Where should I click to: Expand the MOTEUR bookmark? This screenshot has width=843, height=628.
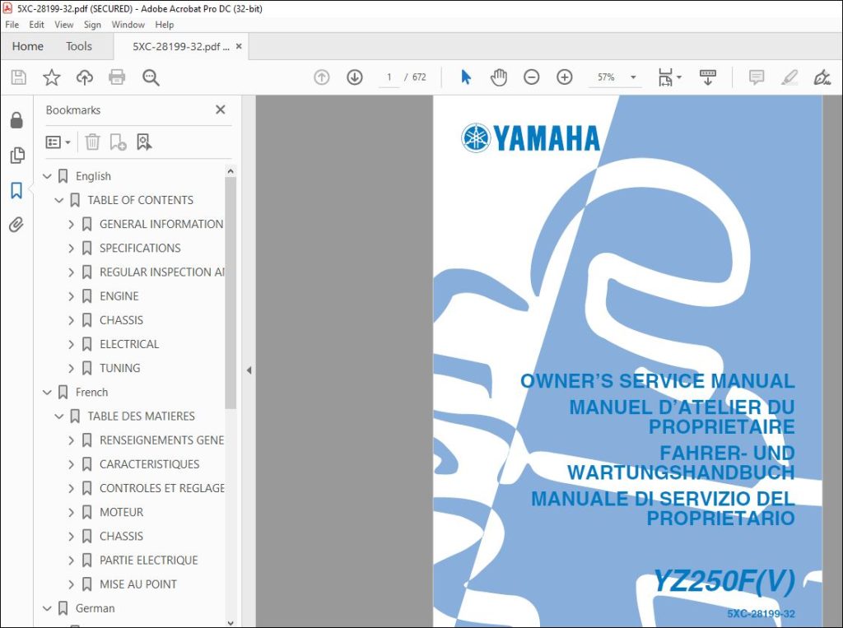(71, 513)
